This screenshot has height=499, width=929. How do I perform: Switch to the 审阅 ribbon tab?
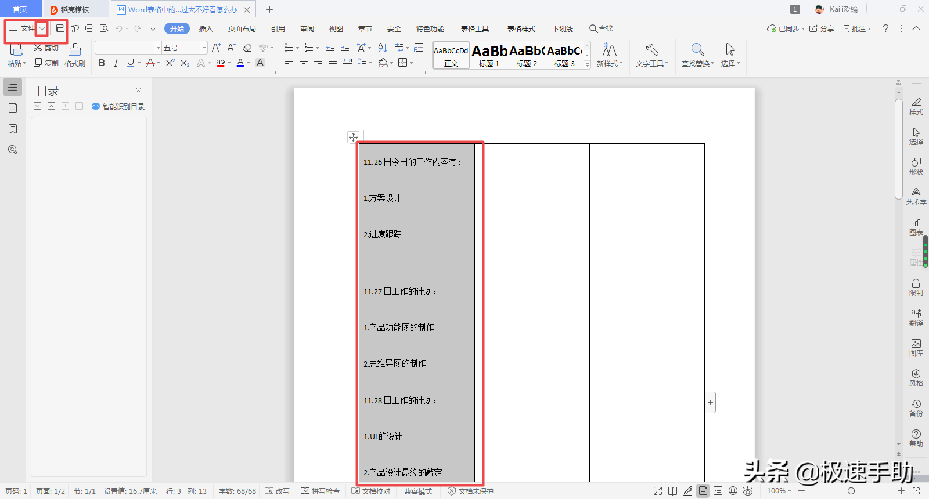[307, 28]
